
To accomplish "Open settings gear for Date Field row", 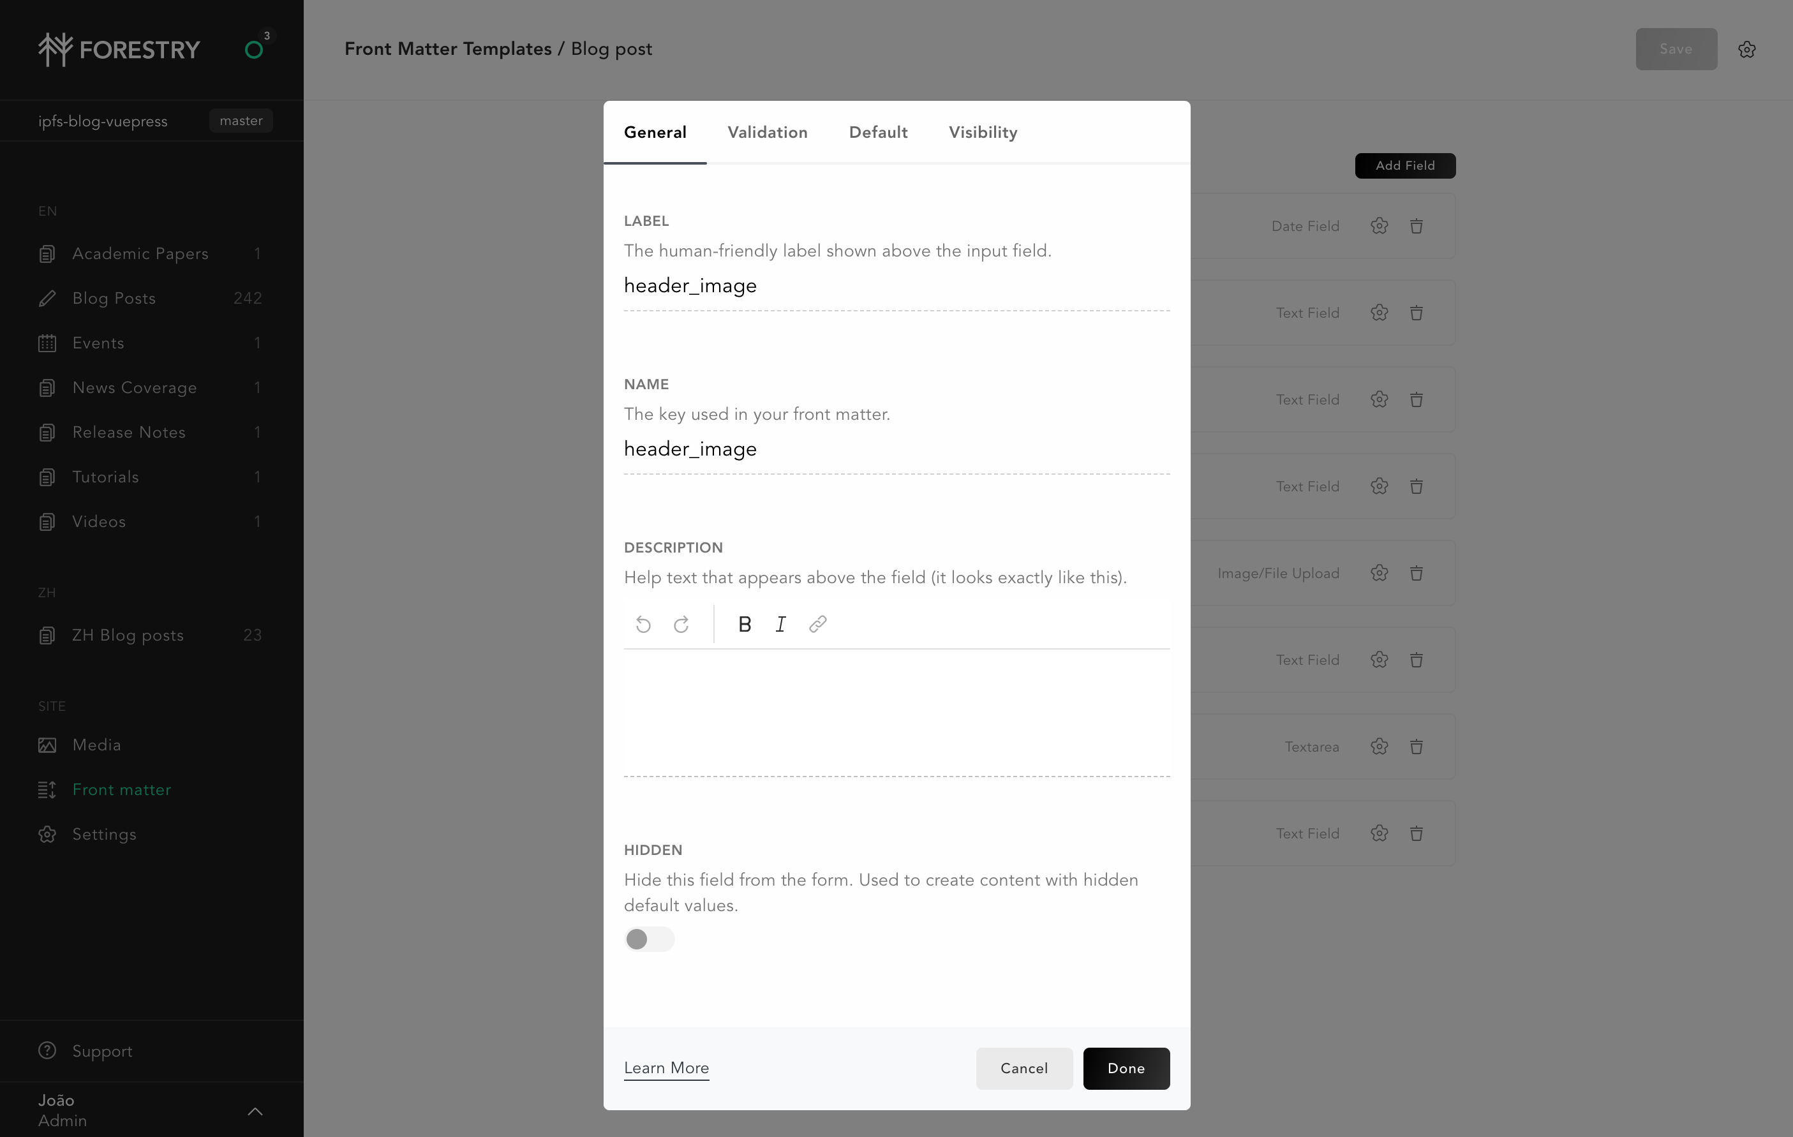I will [1378, 227].
